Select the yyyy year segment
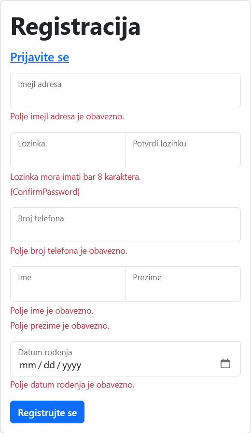Image resolution: width=251 pixels, height=433 pixels. point(72,365)
